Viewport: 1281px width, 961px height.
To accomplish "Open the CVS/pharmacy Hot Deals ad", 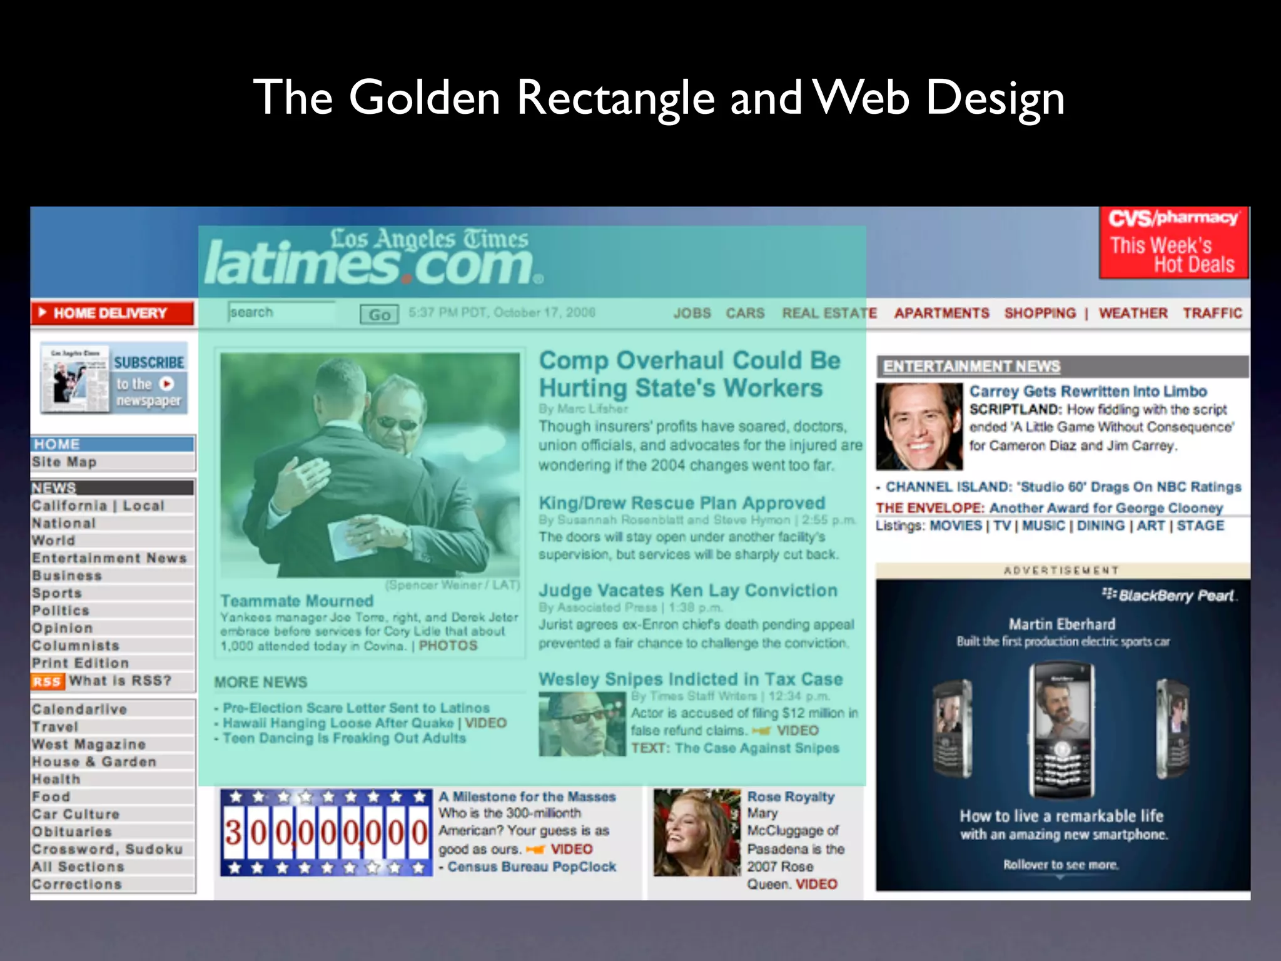I will pyautogui.click(x=1173, y=243).
